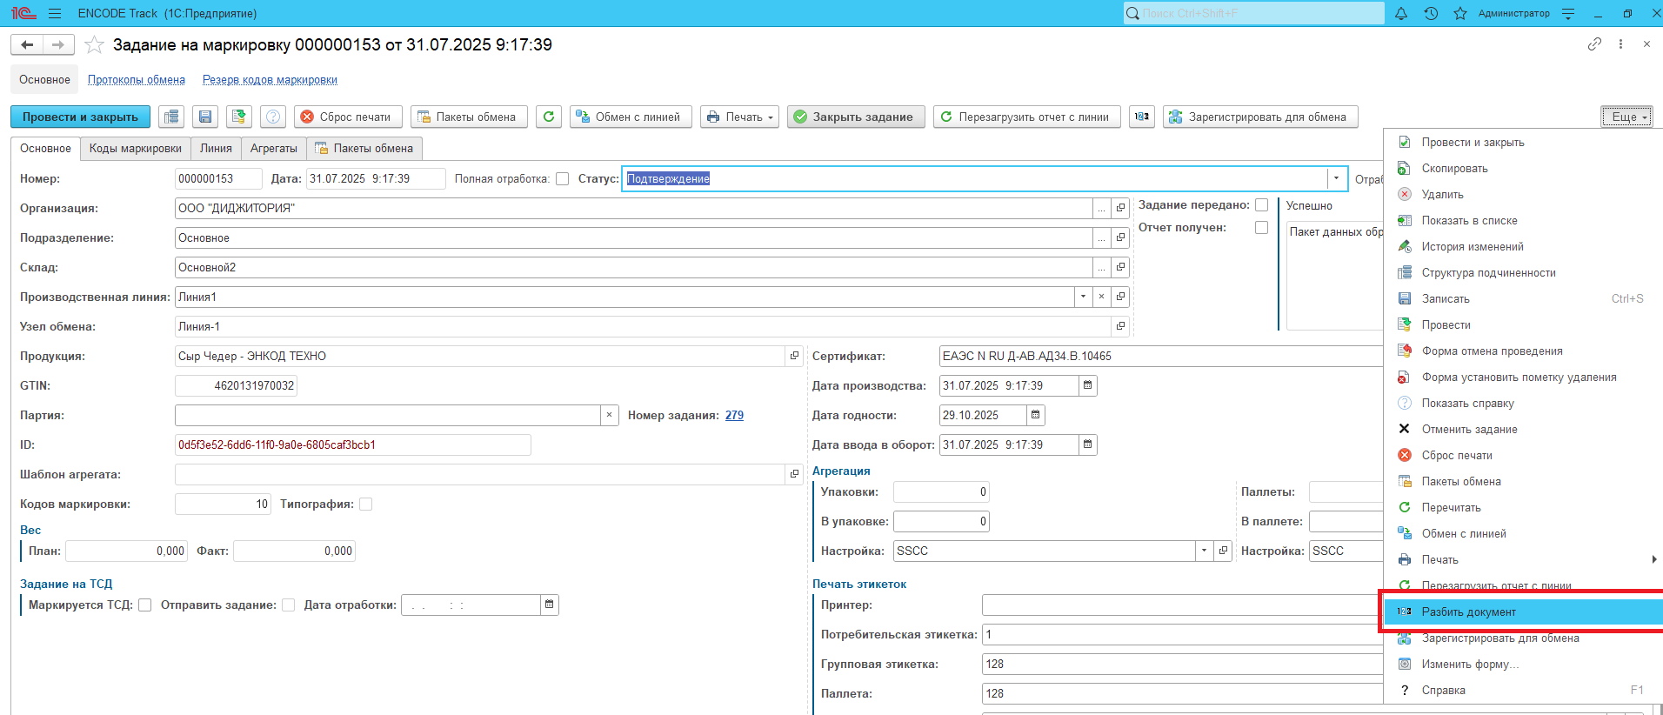Expand the Статус dropdown list
This screenshot has width=1663, height=715.
[1337, 178]
